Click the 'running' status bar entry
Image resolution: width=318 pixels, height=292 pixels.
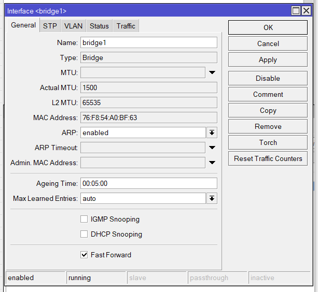tap(96, 278)
